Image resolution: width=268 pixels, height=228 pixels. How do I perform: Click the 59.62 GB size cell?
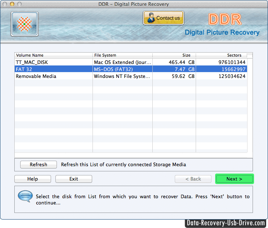174,76
